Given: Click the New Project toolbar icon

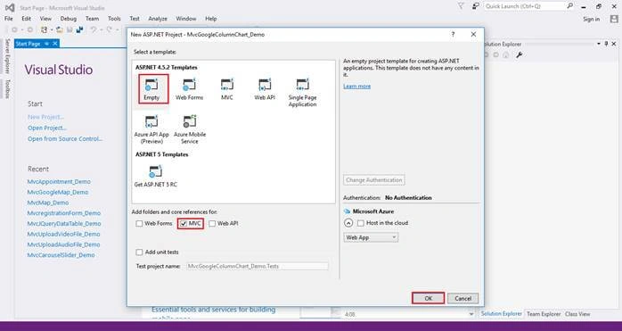Looking at the screenshot, I should 44,29.
